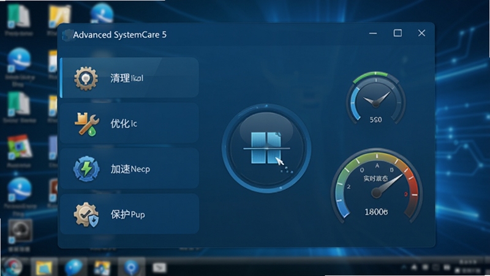
Task: Click the number 18006 in the large gauge
Action: pyautogui.click(x=376, y=212)
